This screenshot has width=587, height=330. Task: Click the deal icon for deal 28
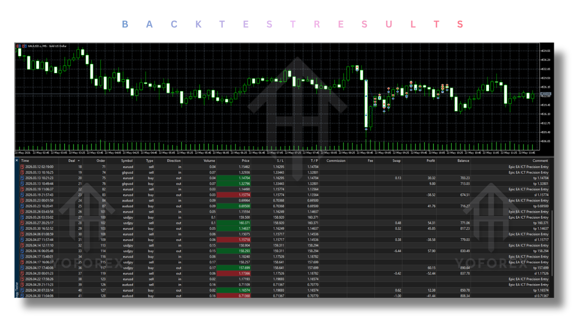coord(22,223)
